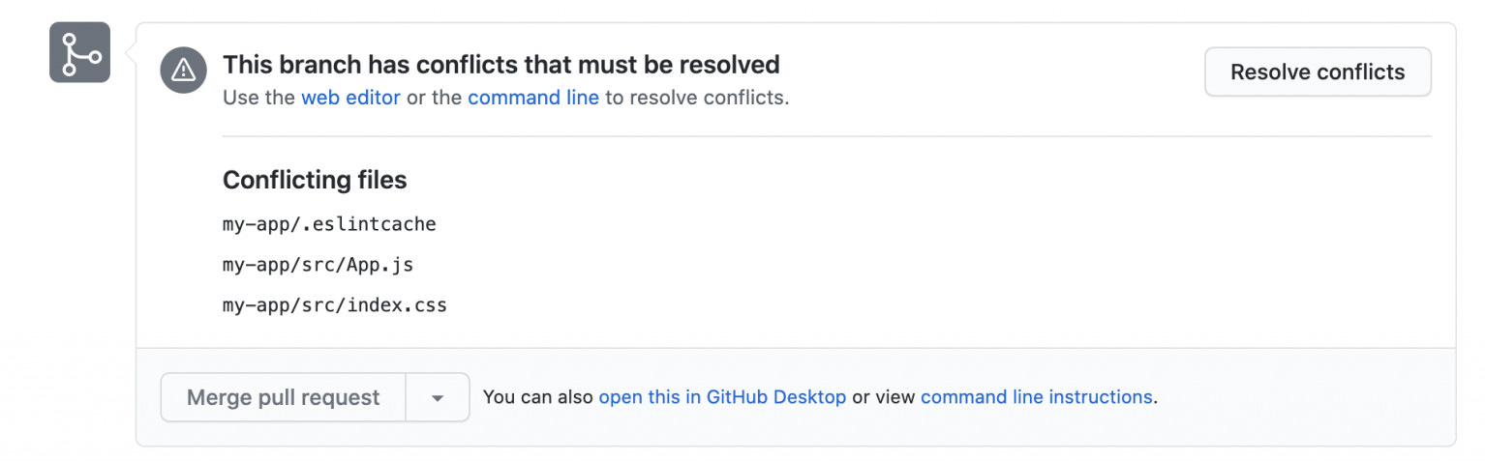
Task: Open this in GitHub Desktop link
Action: [x=722, y=397]
